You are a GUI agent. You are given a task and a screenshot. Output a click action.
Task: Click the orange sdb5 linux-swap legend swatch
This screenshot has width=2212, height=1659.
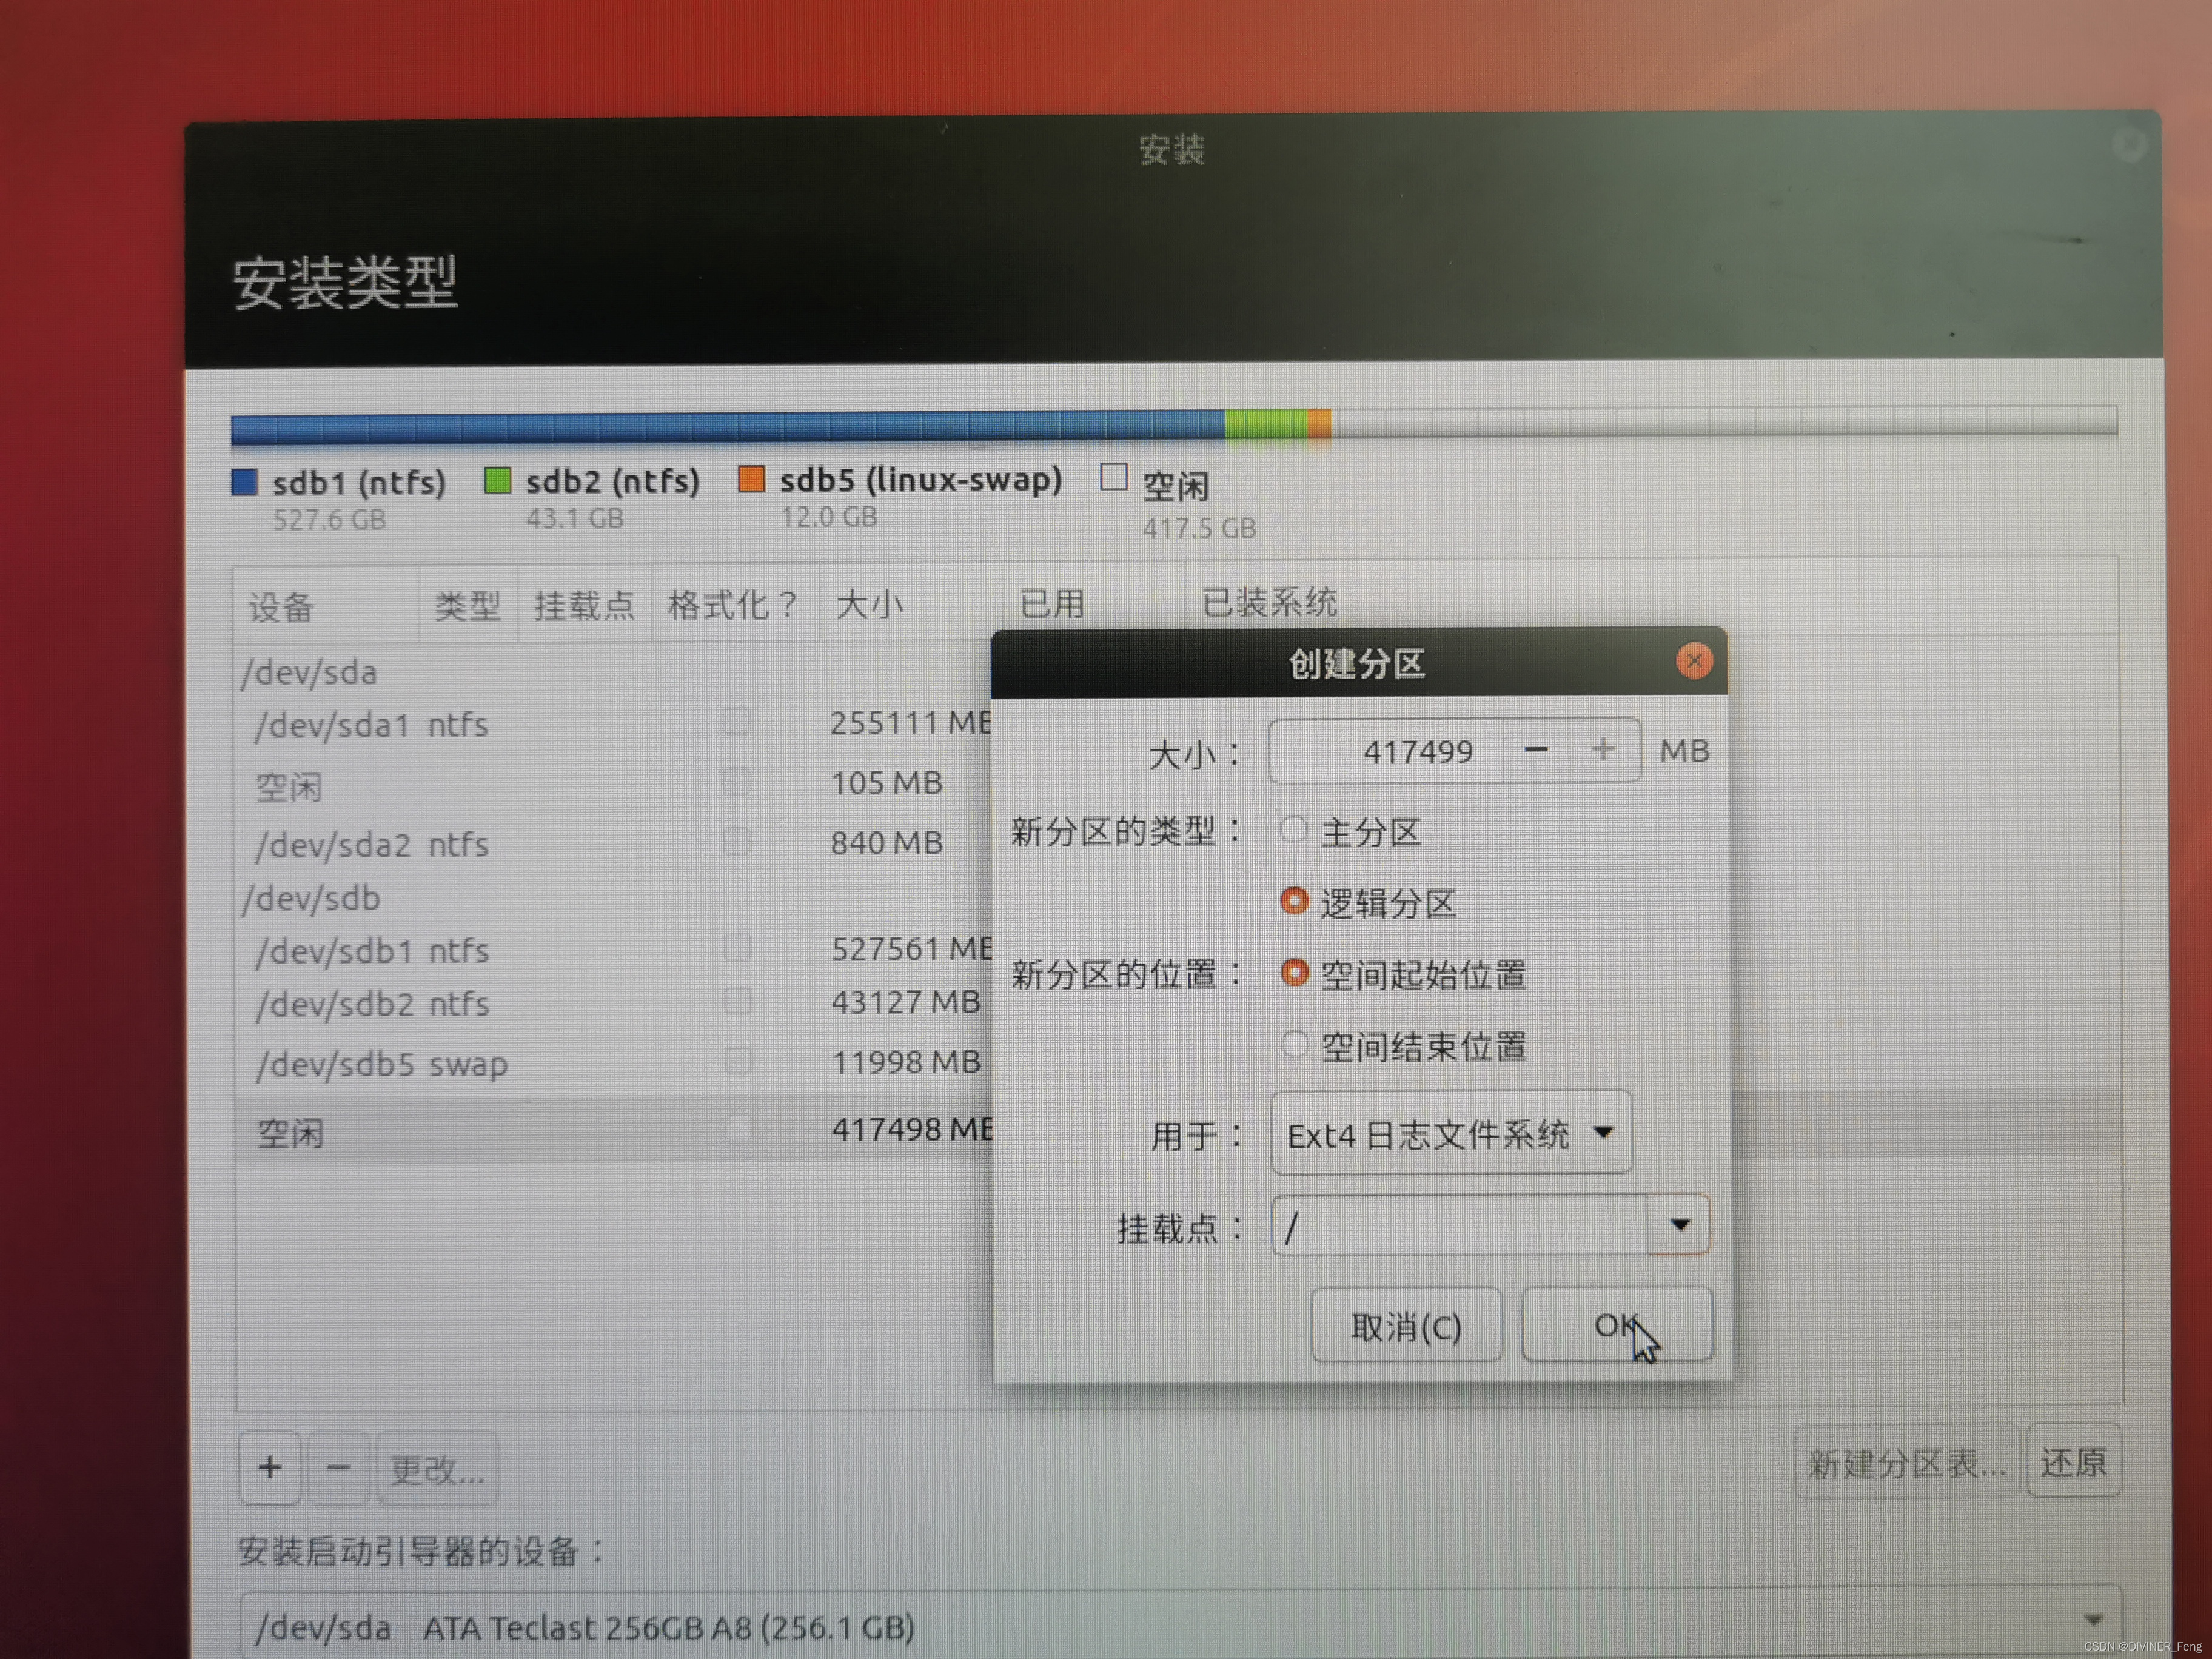[x=751, y=479]
